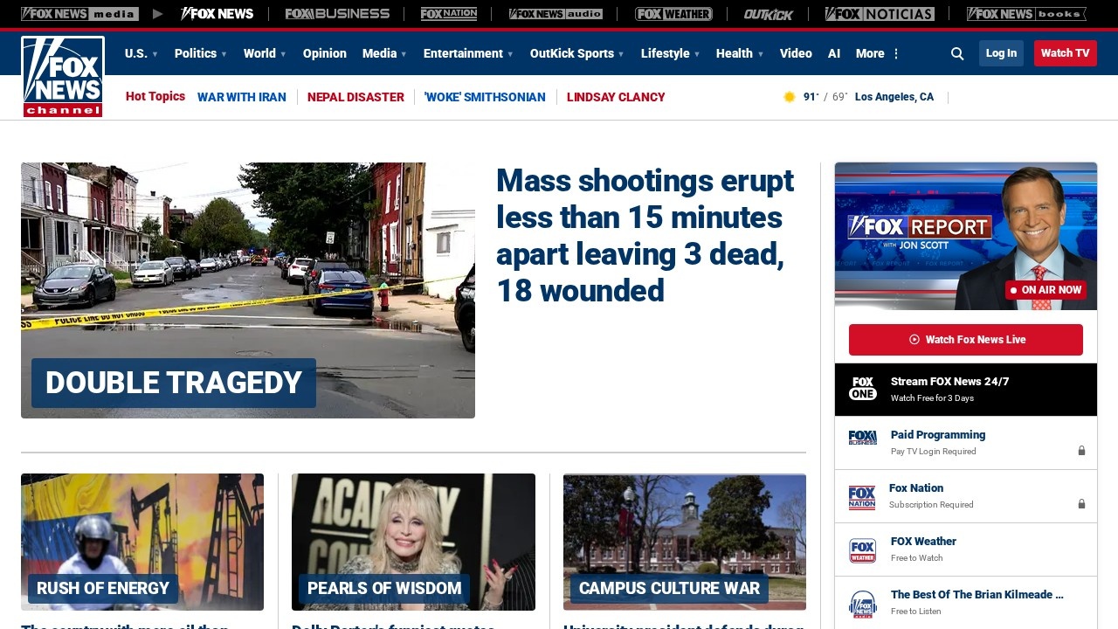Open the DOUBLE TRAGEDY crime scene photo

point(248,290)
